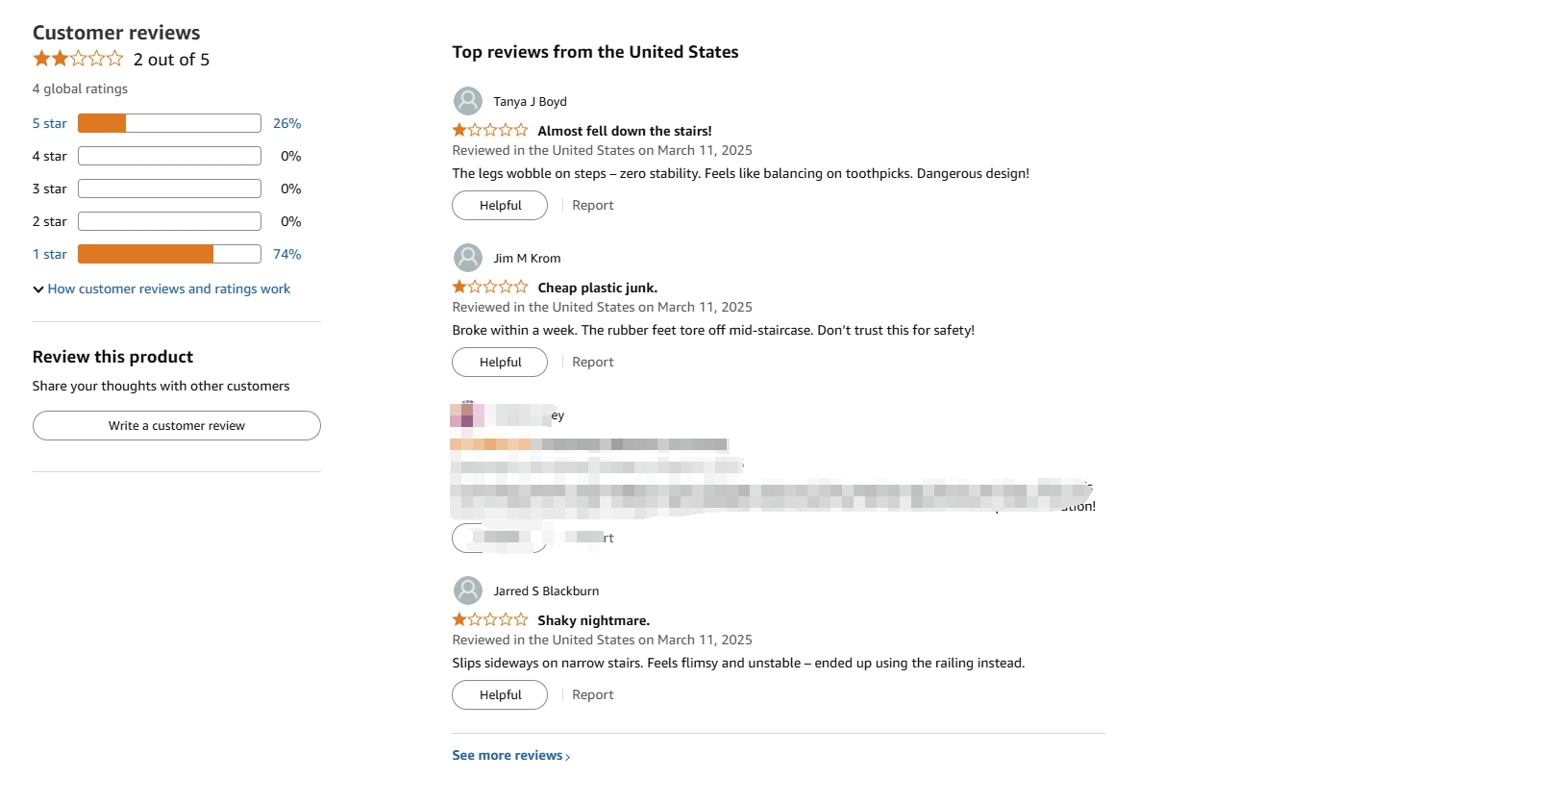Click the overall two-star rating stars
The image size is (1561, 804).
point(78,59)
